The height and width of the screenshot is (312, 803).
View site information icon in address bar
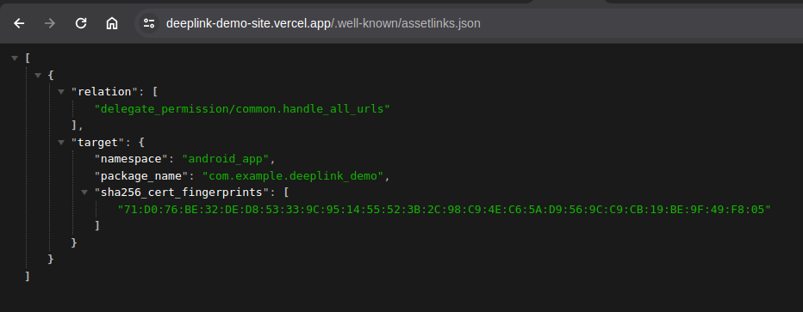pos(149,23)
